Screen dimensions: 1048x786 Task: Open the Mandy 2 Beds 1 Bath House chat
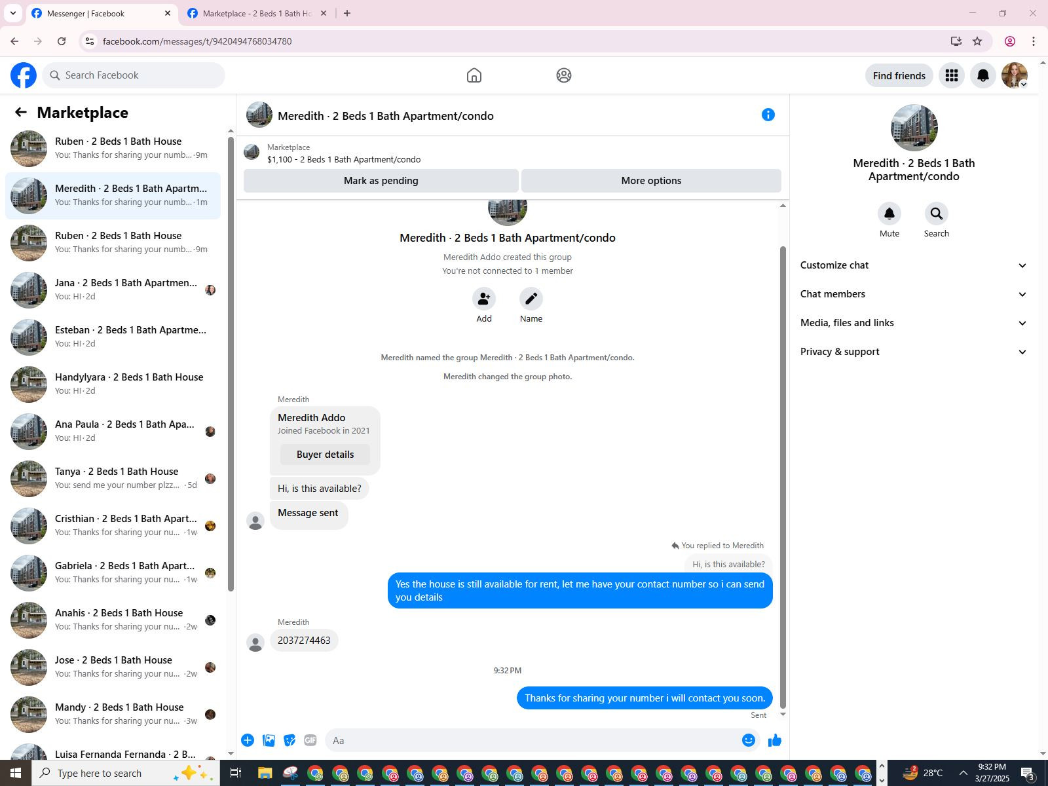point(113,715)
